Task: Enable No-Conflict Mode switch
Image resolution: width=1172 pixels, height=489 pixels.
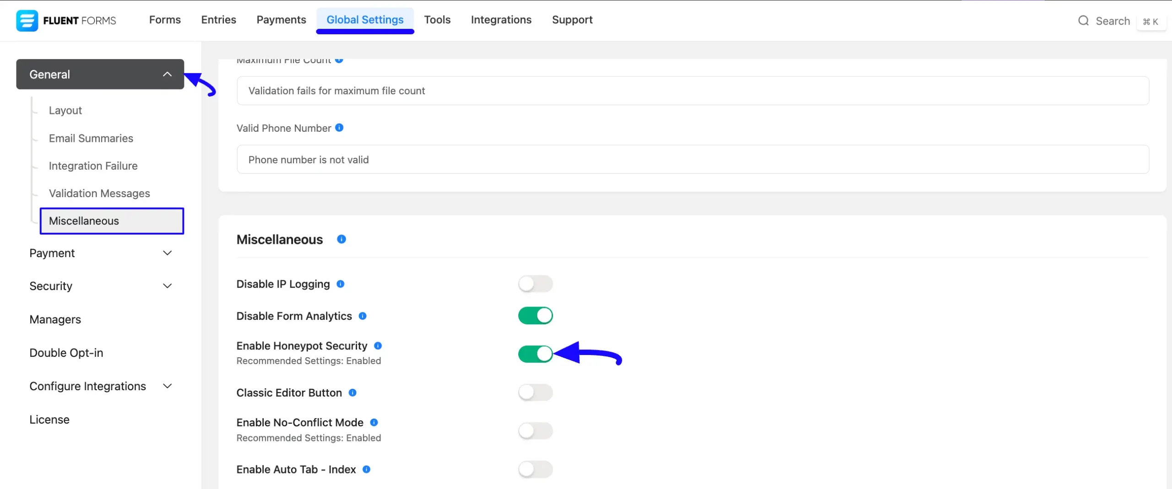Action: point(535,430)
